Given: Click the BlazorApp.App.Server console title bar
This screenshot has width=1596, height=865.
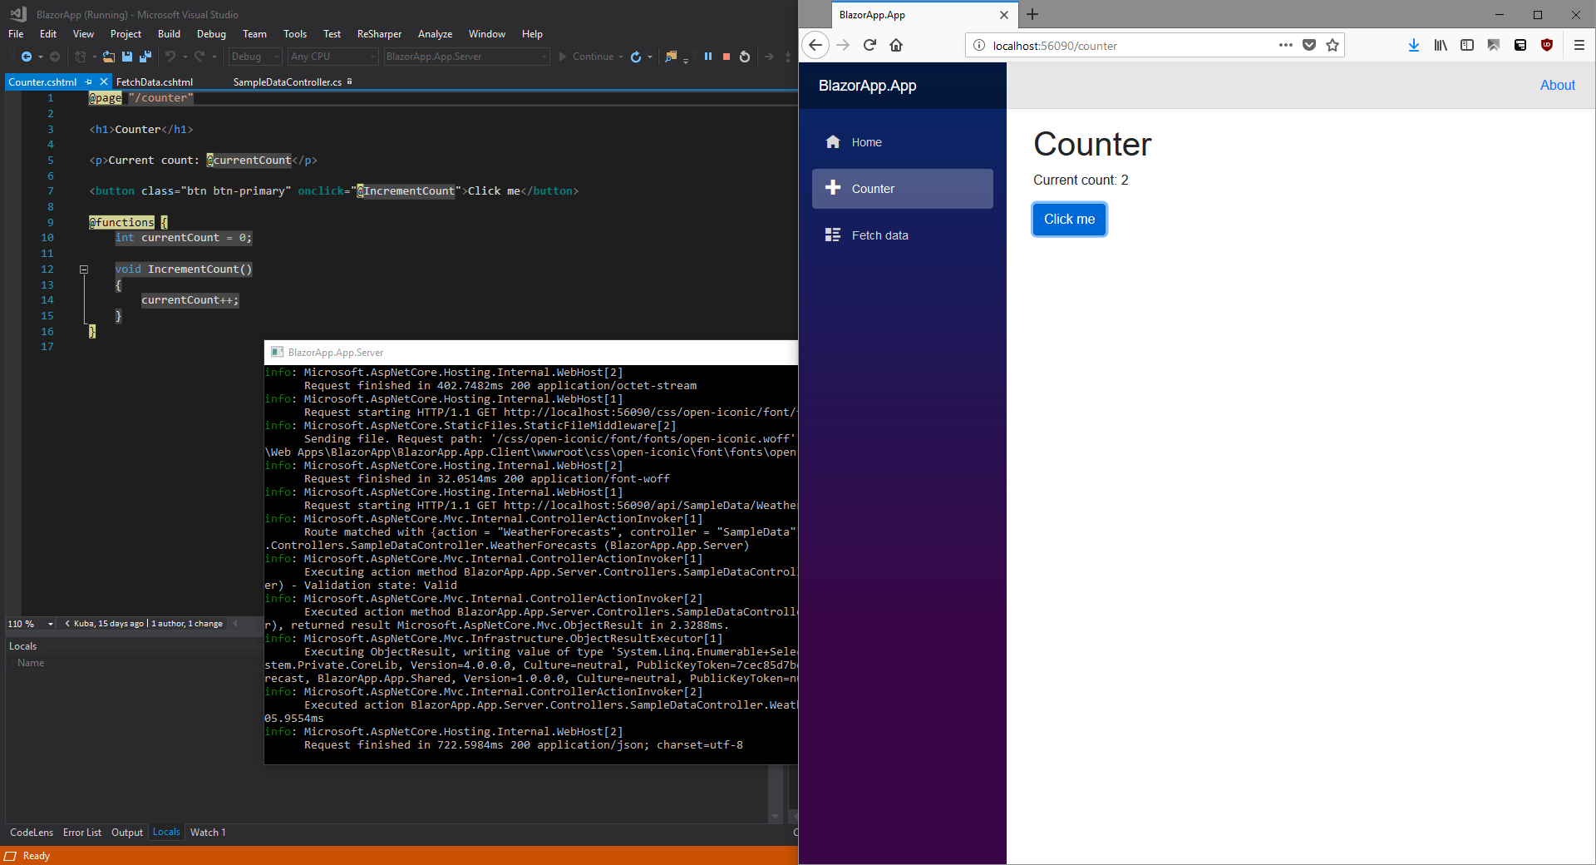Looking at the screenshot, I should point(530,353).
